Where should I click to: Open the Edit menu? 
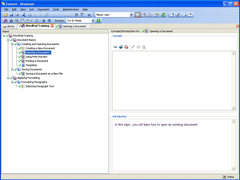coord(14,9)
